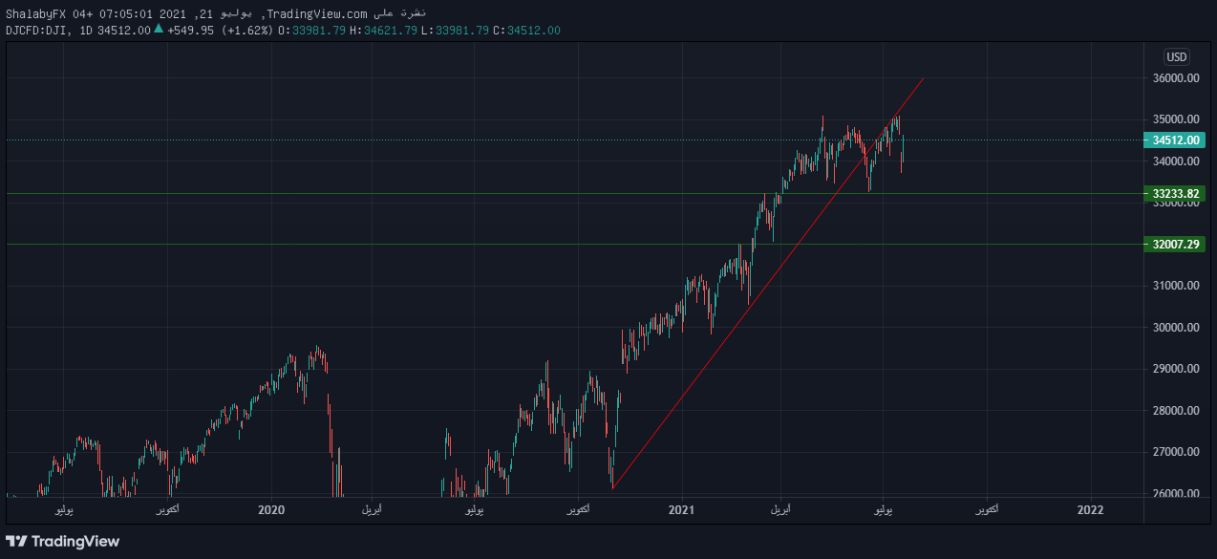The width and height of the screenshot is (1217, 559).
Task: Click the TradingView.com text in header
Action: point(316,12)
